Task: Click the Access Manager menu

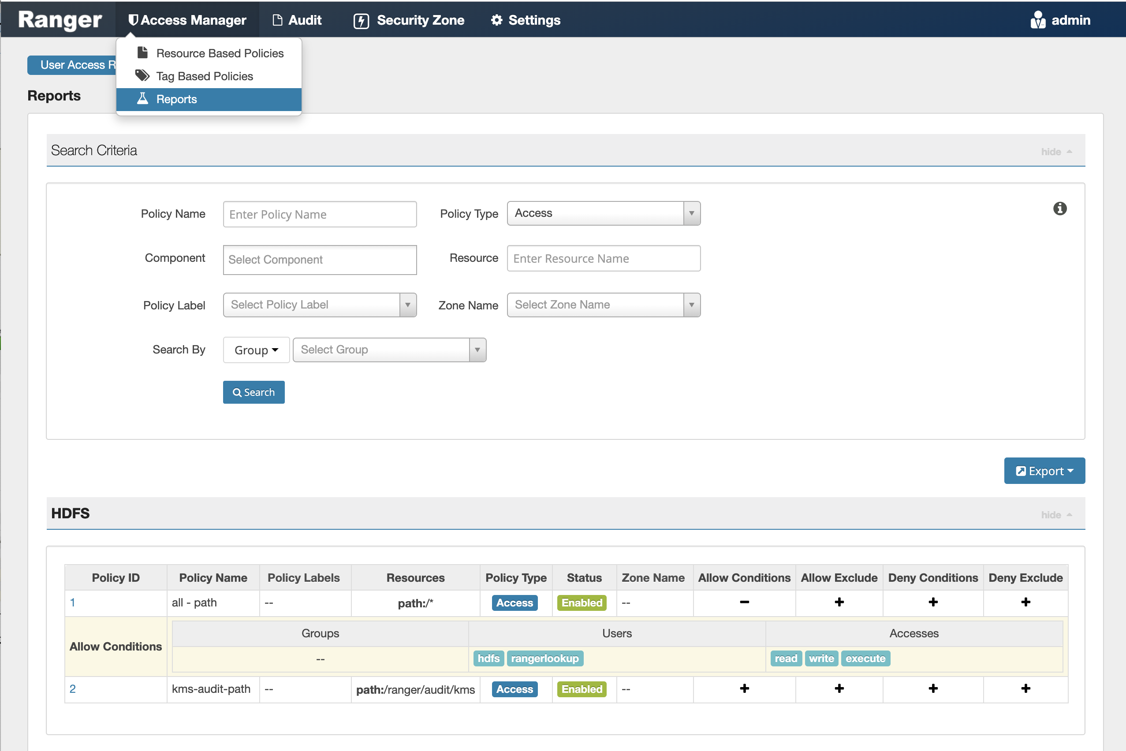Action: [x=187, y=20]
